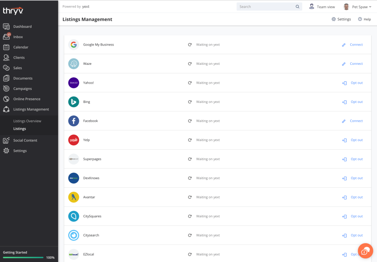This screenshot has height=262, width=377.
Task: Open the search magnifier in the top bar
Action: (x=297, y=6)
